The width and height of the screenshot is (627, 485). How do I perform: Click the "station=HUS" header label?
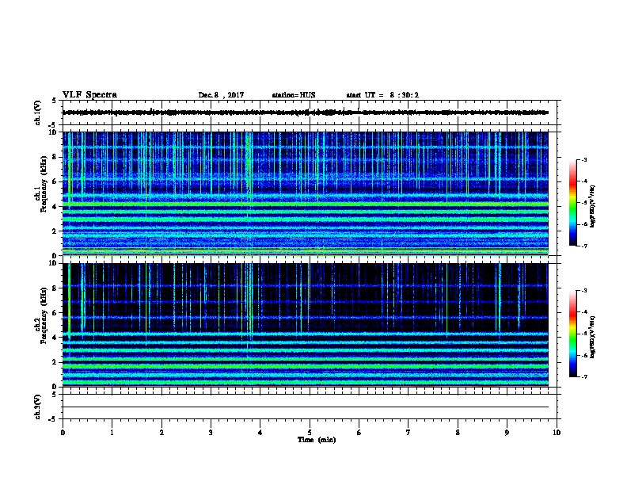(x=294, y=95)
